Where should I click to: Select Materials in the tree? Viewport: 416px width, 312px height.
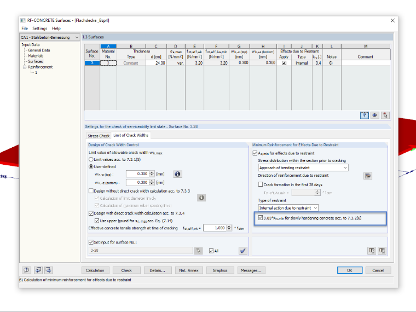point(36,56)
